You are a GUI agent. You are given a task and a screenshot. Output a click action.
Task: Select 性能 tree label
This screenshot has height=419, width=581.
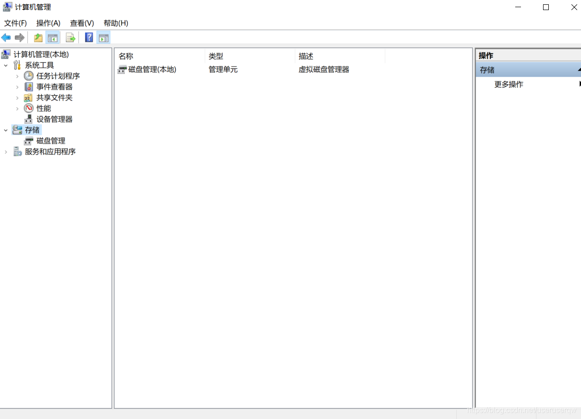(44, 108)
